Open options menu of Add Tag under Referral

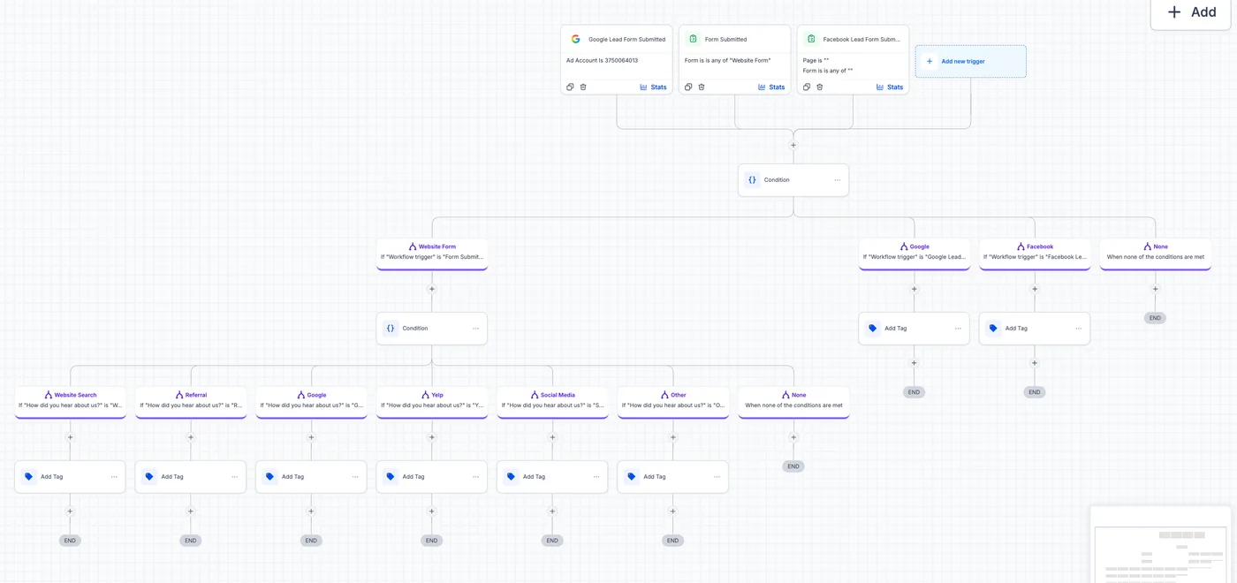[x=234, y=477]
